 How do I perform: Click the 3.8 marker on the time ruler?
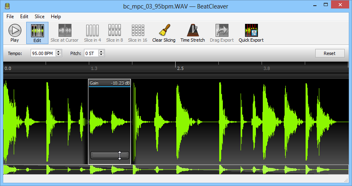point(266,68)
